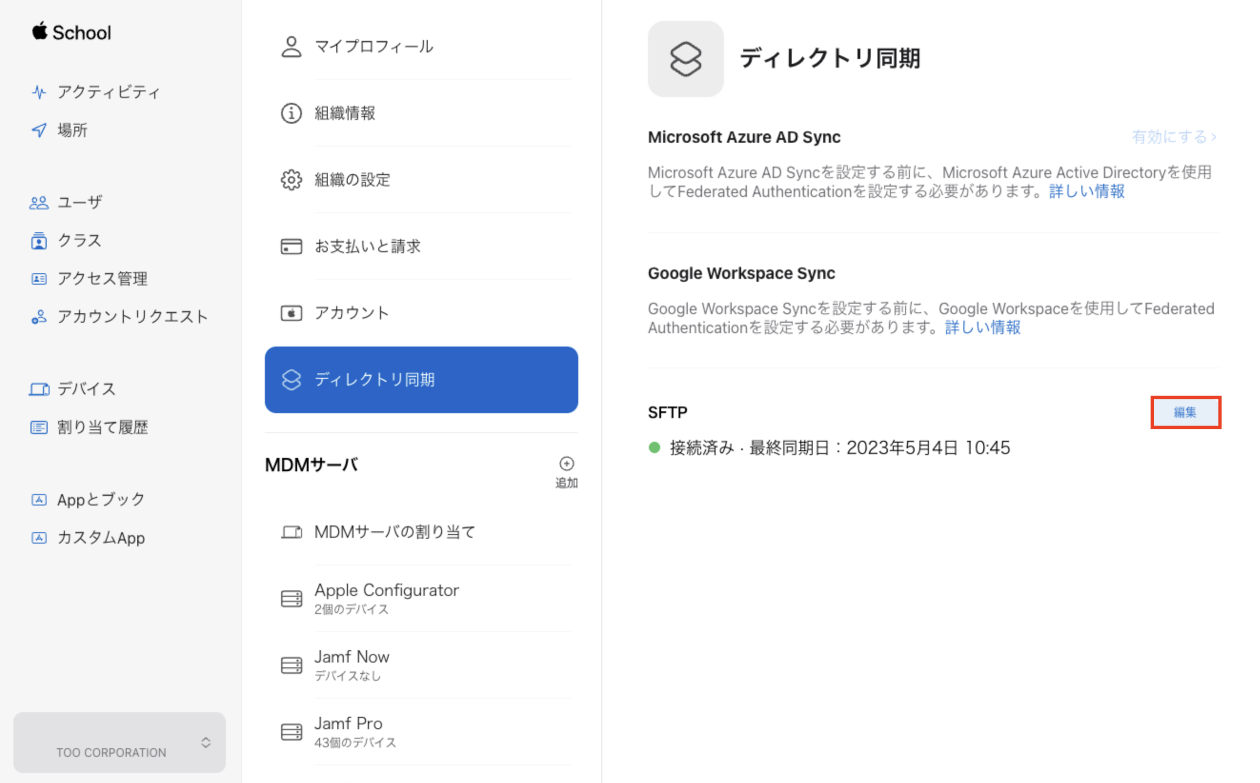The height and width of the screenshot is (783, 1260).
Task: Click the Classes (クラス) sidebar icon
Action: pyautogui.click(x=39, y=241)
